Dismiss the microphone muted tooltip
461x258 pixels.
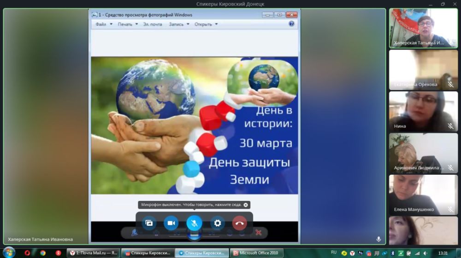point(246,205)
